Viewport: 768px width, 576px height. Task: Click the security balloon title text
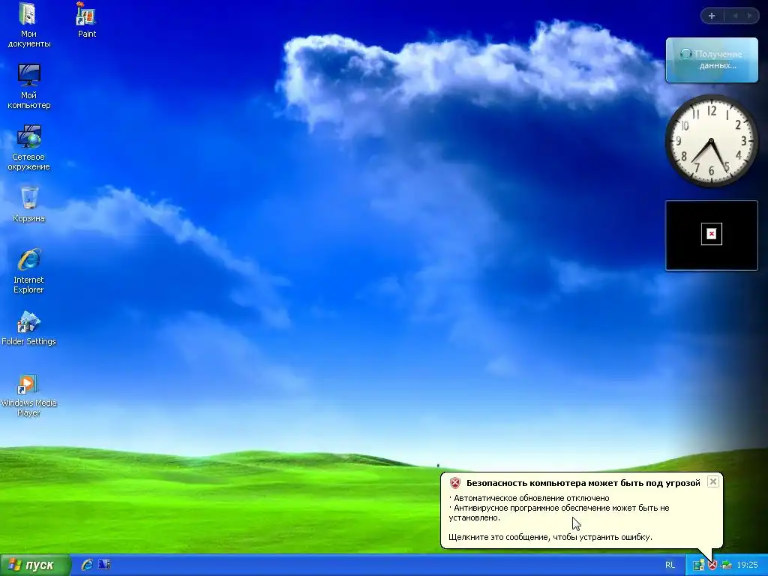pos(583,483)
